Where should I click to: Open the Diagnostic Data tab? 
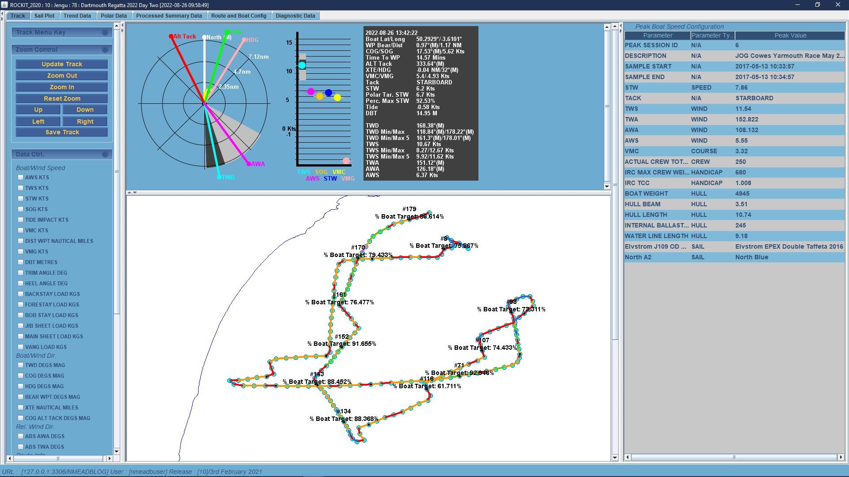coord(295,15)
